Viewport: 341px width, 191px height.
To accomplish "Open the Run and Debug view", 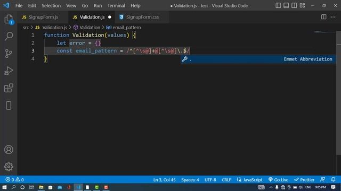I will tap(9, 71).
